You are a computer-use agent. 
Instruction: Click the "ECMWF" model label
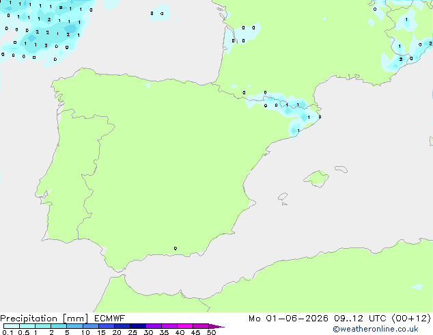pyautogui.click(x=109, y=319)
